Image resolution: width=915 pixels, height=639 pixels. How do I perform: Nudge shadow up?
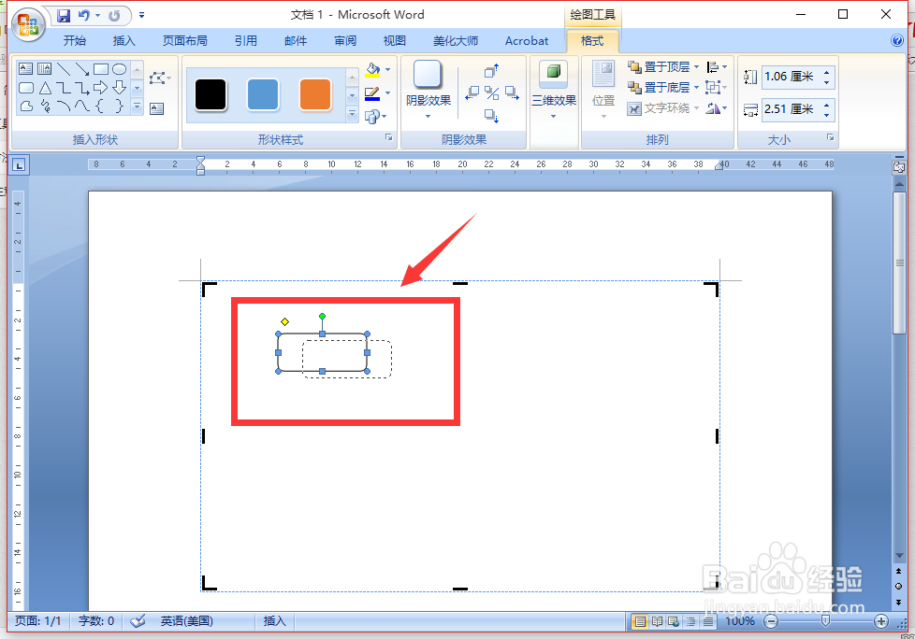491,70
